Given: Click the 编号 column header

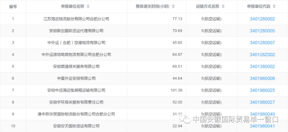Looking at the screenshot, I should pos(13,7).
